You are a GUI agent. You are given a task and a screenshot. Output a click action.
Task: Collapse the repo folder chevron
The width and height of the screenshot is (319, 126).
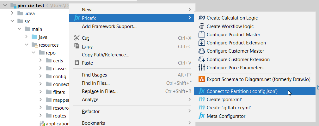pos(33,53)
